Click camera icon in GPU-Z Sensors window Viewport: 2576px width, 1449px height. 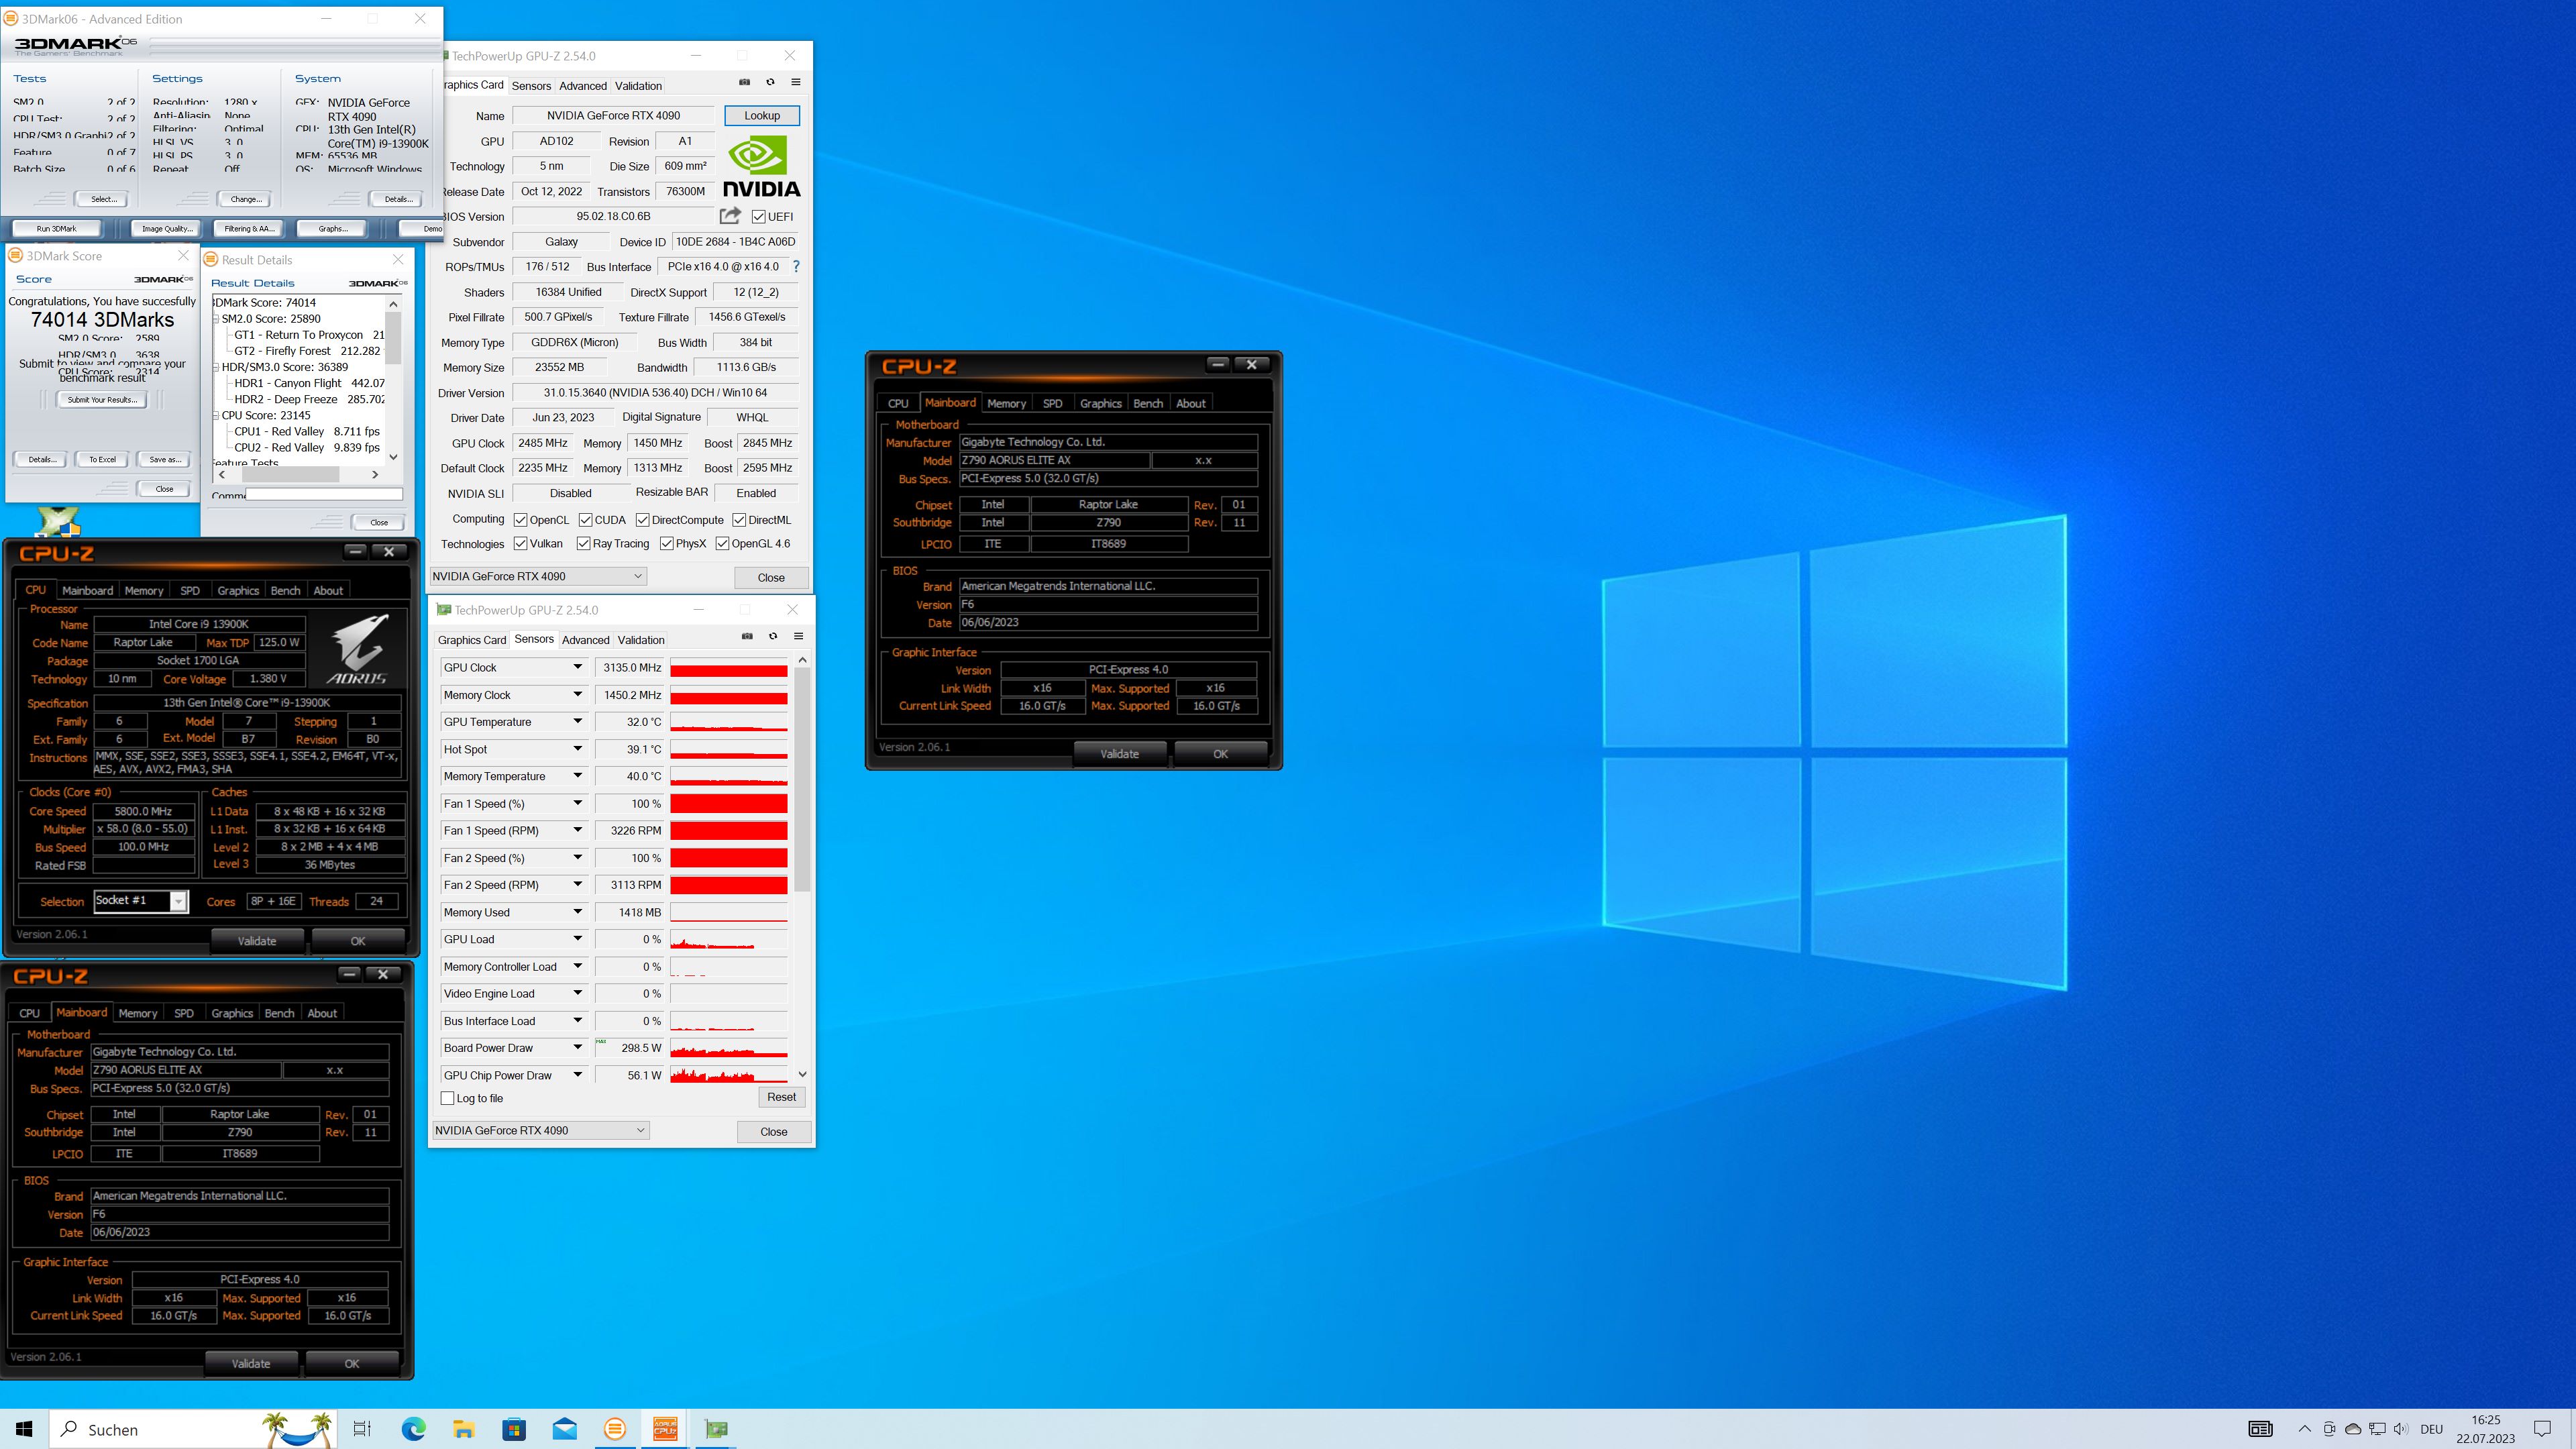coord(747,636)
